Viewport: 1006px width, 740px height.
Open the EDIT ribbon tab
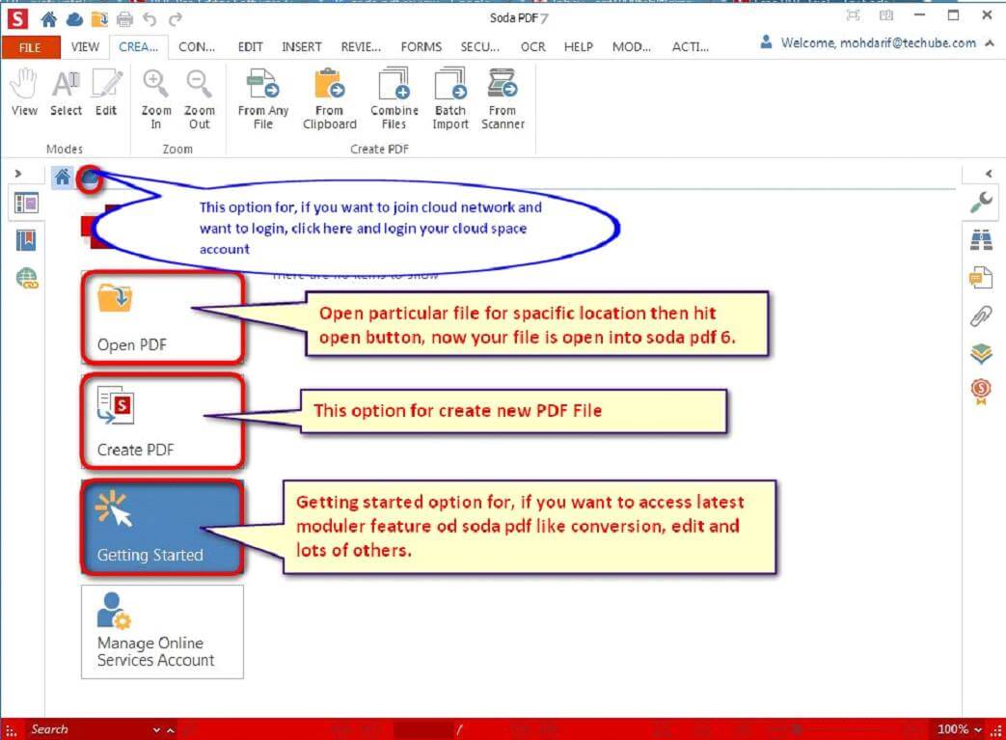[250, 47]
